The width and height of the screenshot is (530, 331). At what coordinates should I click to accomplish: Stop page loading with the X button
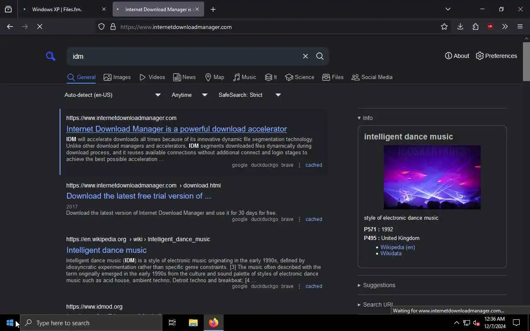40,26
